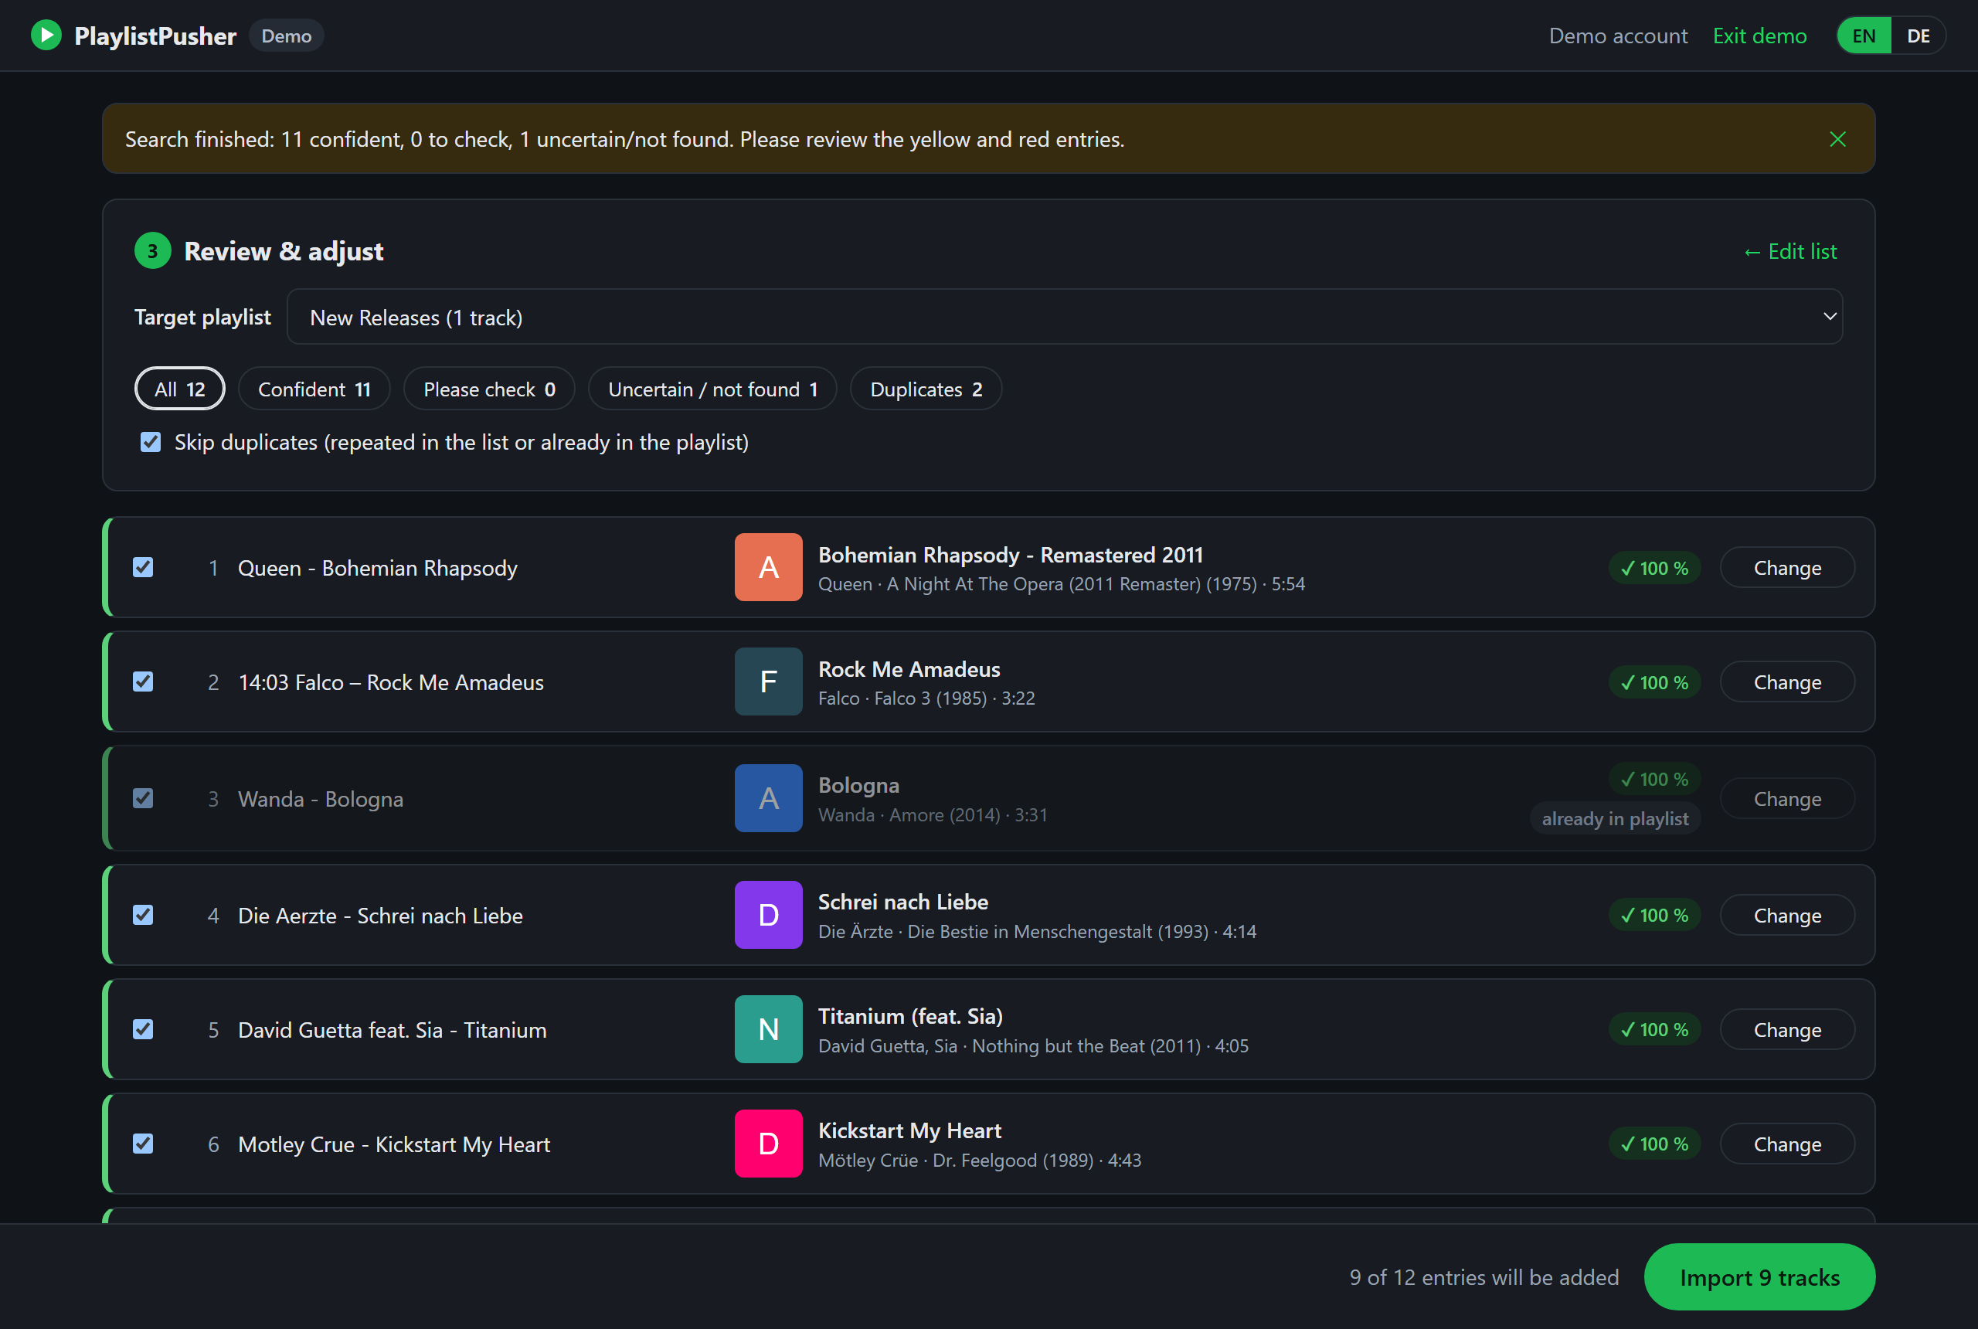Click the Kickstart My Heart album thumbnail
This screenshot has width=1978, height=1329.
768,1144
